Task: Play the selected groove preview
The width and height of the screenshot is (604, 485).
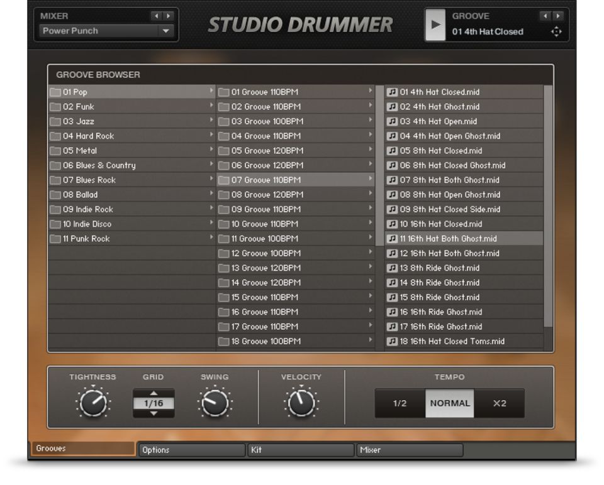Action: coord(435,26)
